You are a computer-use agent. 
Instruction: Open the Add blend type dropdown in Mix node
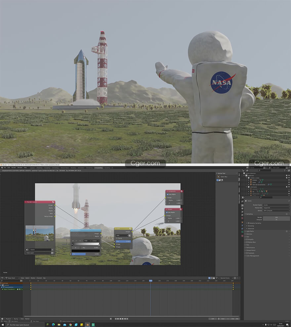122,236
